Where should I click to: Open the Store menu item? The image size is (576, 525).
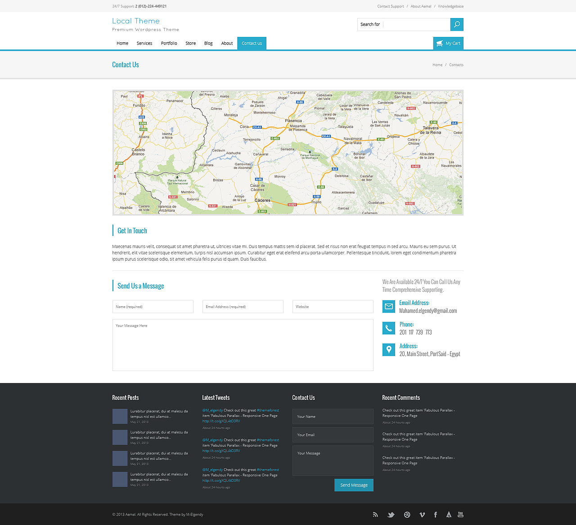point(191,43)
